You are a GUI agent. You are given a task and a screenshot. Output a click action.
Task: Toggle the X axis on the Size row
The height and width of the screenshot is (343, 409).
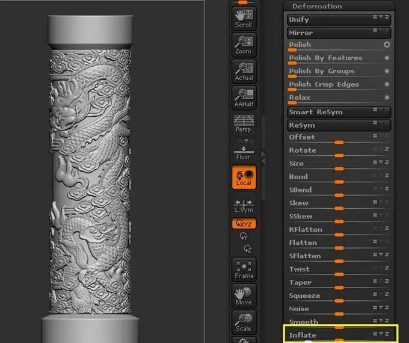click(x=375, y=162)
